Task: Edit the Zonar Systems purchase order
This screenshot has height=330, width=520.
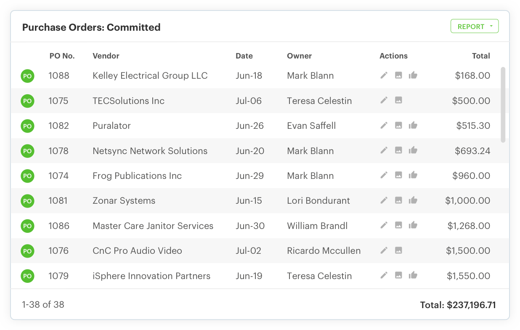Action: 384,200
